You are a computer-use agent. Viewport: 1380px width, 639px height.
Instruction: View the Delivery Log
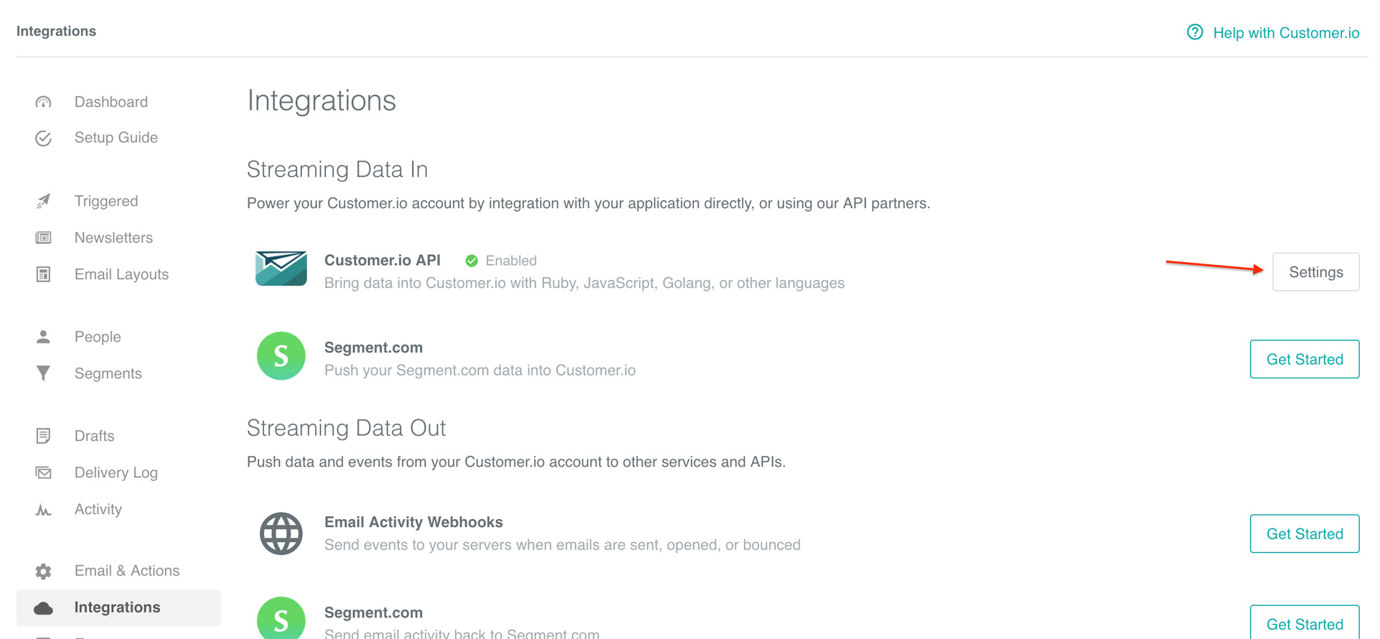[116, 472]
